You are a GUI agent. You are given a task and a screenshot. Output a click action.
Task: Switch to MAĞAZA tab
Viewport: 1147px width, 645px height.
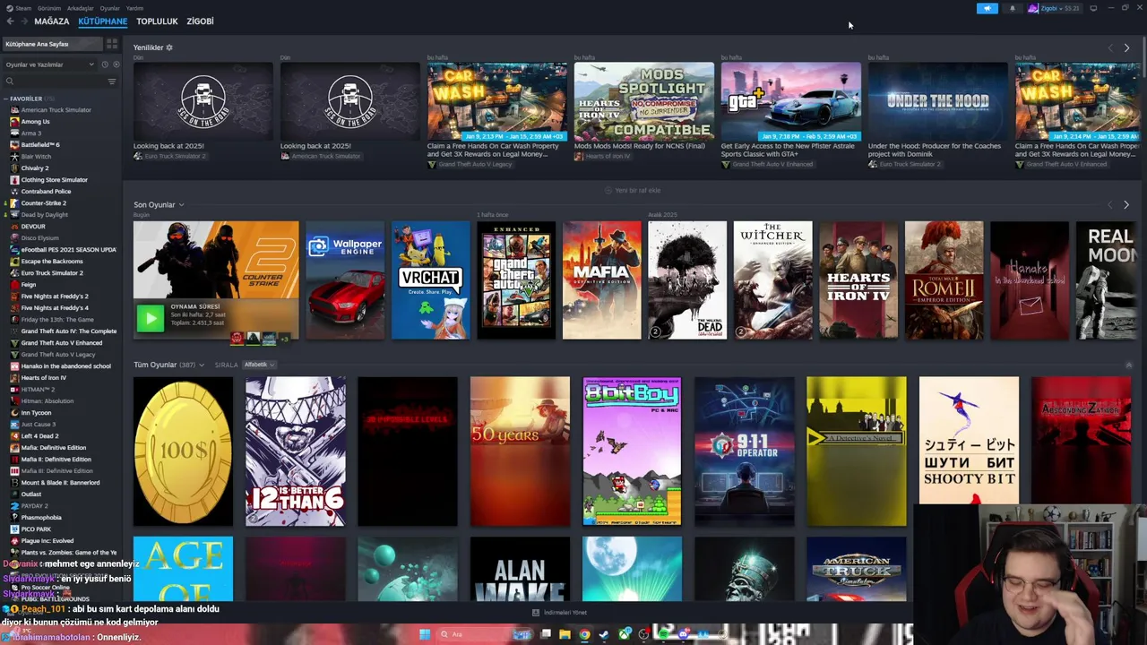pos(52,21)
